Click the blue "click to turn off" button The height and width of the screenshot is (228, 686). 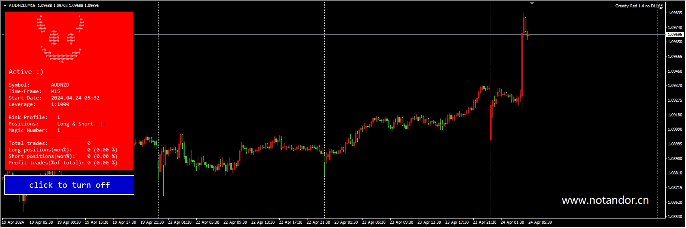(x=69, y=185)
